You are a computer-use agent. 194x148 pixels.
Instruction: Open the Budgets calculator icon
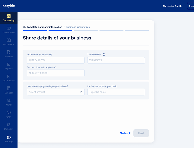[x=9, y=89]
